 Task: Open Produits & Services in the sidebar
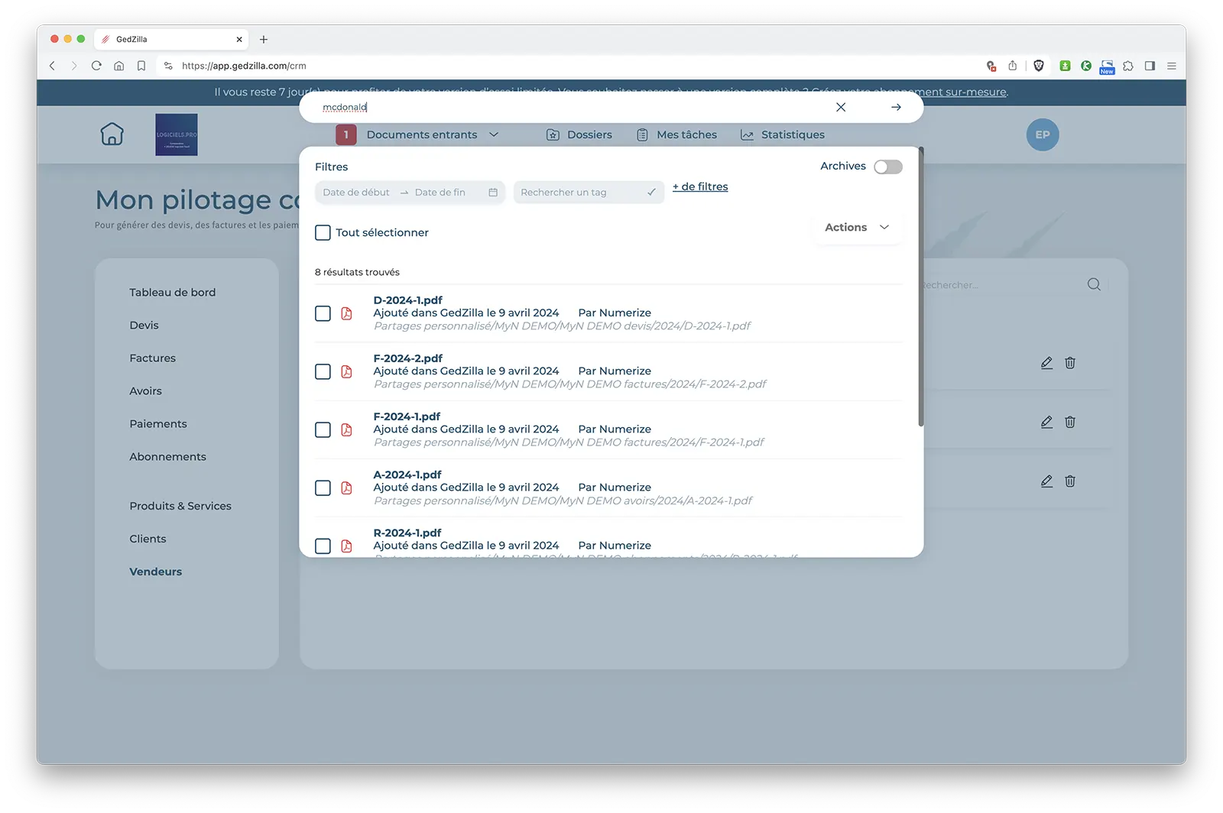point(180,506)
